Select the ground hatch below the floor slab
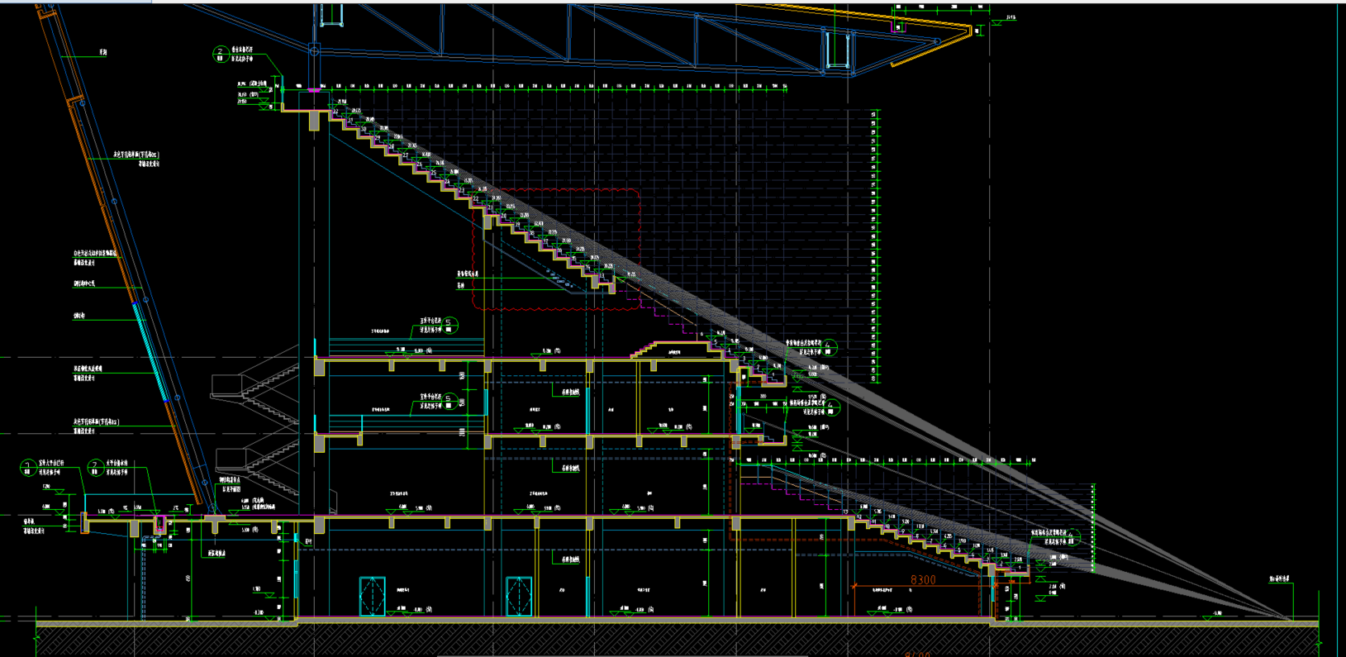This screenshot has height=657, width=1346. (x=678, y=640)
